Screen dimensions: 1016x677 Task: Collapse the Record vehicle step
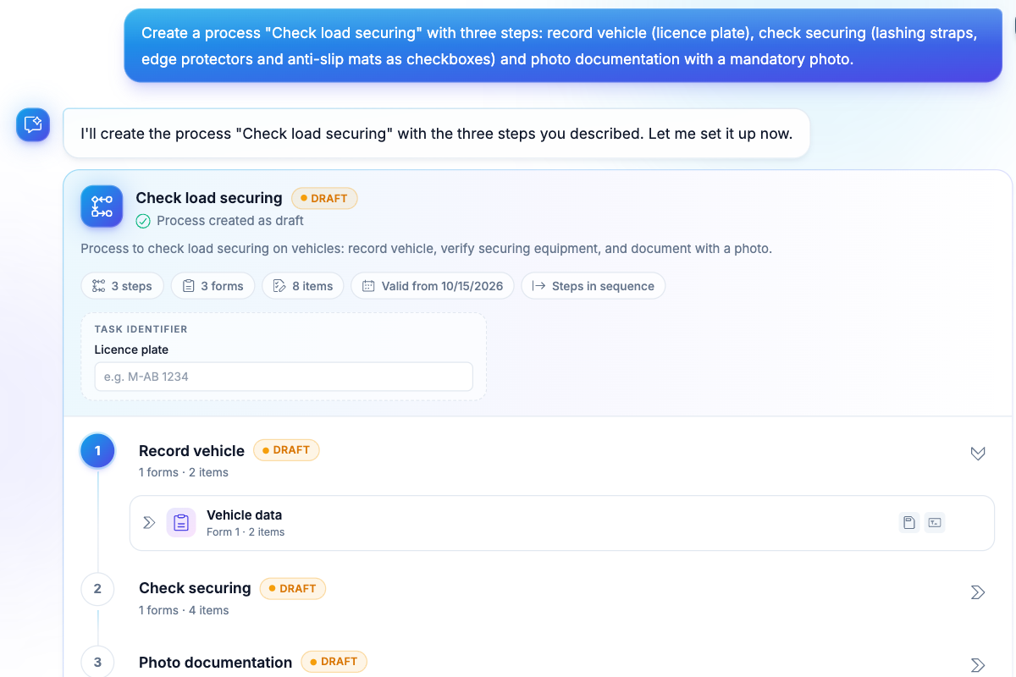(978, 454)
